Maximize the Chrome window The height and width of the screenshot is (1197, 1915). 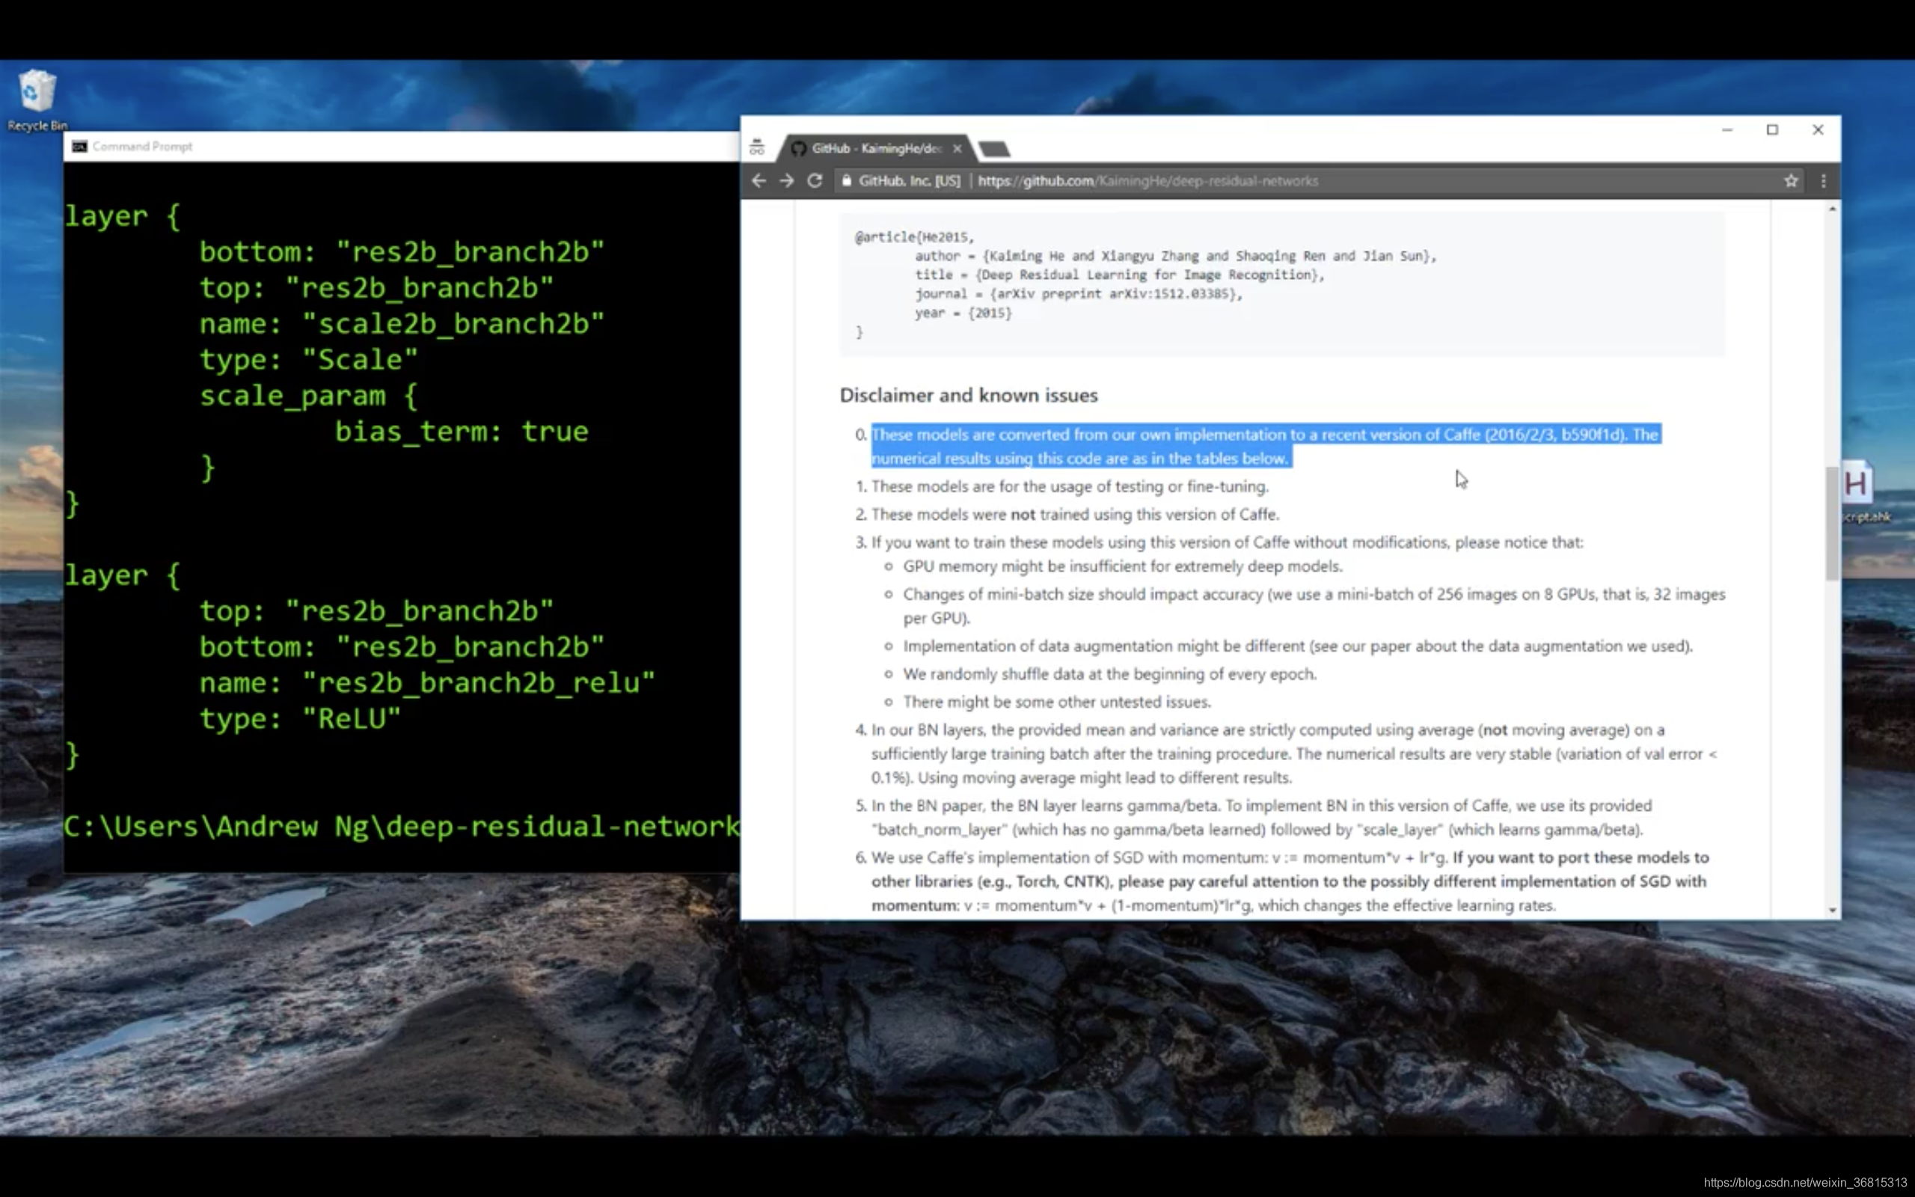1773,130
